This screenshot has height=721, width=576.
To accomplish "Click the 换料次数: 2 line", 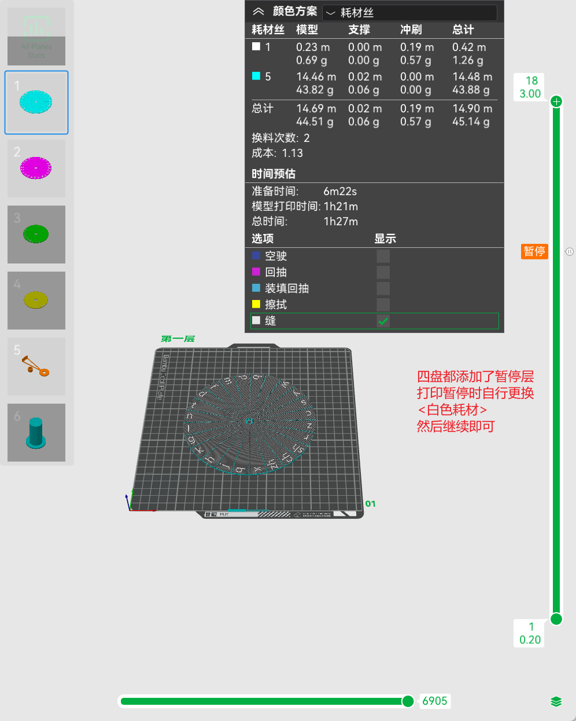I will coord(280,138).
